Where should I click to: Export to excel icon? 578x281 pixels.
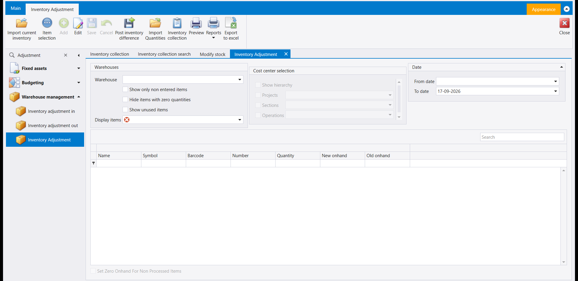click(x=231, y=23)
